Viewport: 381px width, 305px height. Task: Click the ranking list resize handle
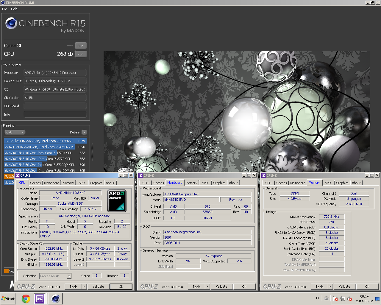92,152
